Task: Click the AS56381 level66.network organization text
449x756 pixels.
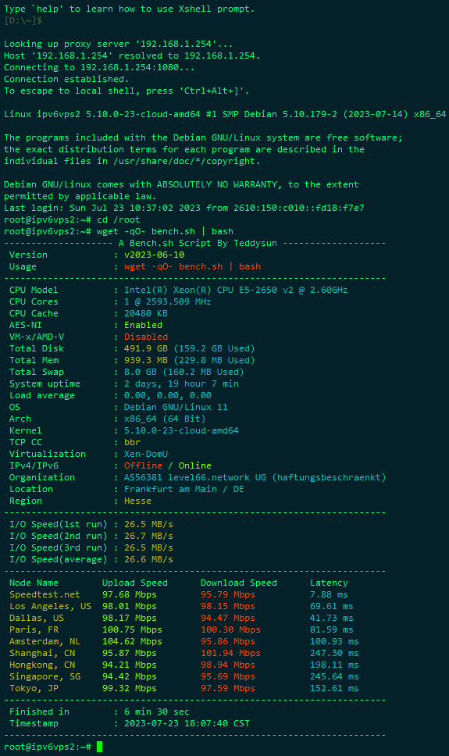Action: click(255, 477)
